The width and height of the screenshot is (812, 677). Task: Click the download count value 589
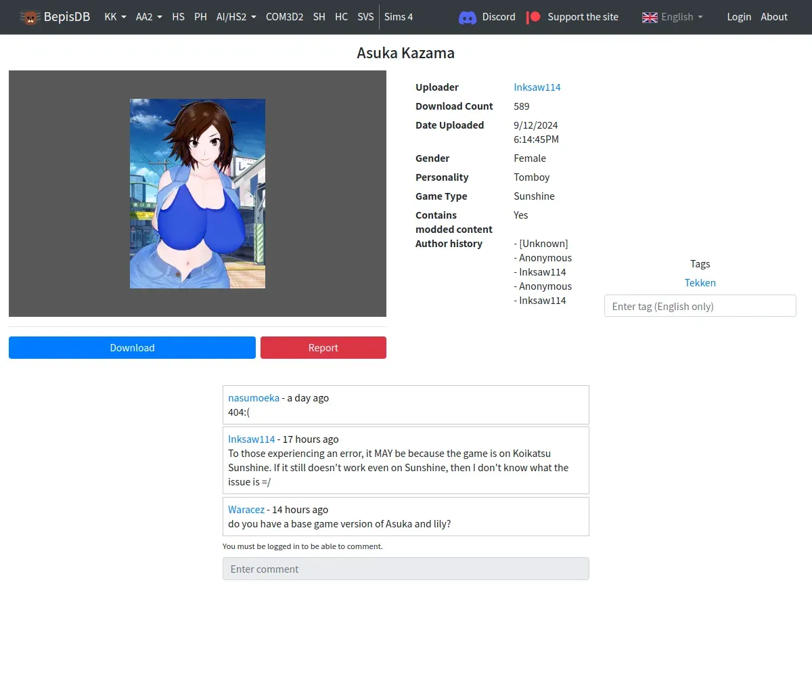click(522, 106)
